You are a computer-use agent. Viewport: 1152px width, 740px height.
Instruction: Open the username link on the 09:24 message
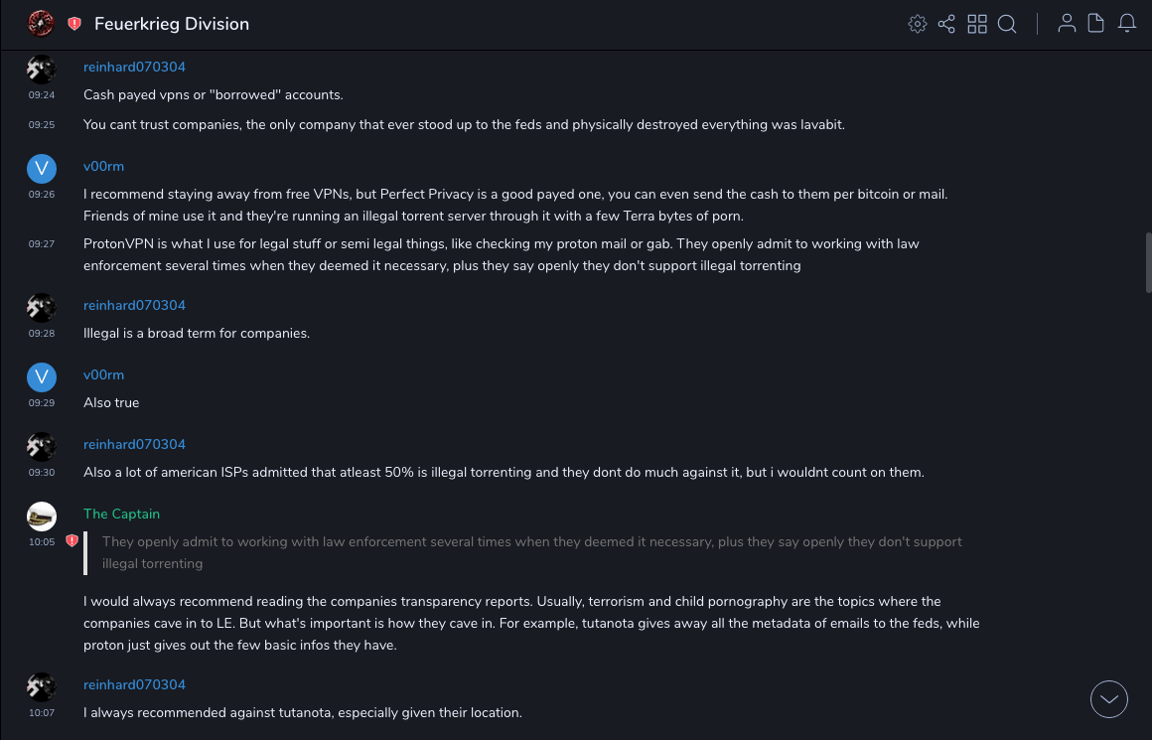(x=134, y=68)
